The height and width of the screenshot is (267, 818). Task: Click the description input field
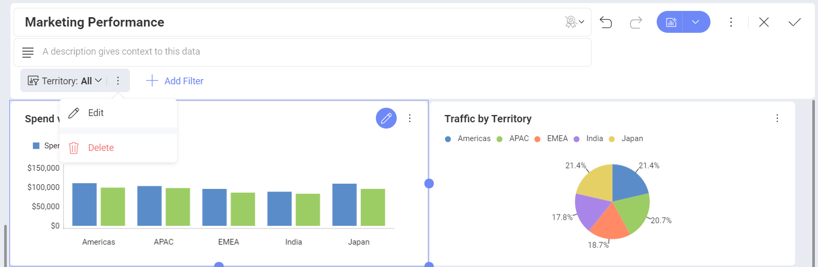coord(302,52)
